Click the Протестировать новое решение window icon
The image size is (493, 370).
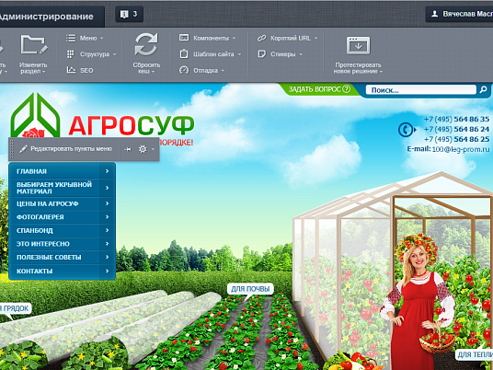(x=358, y=46)
